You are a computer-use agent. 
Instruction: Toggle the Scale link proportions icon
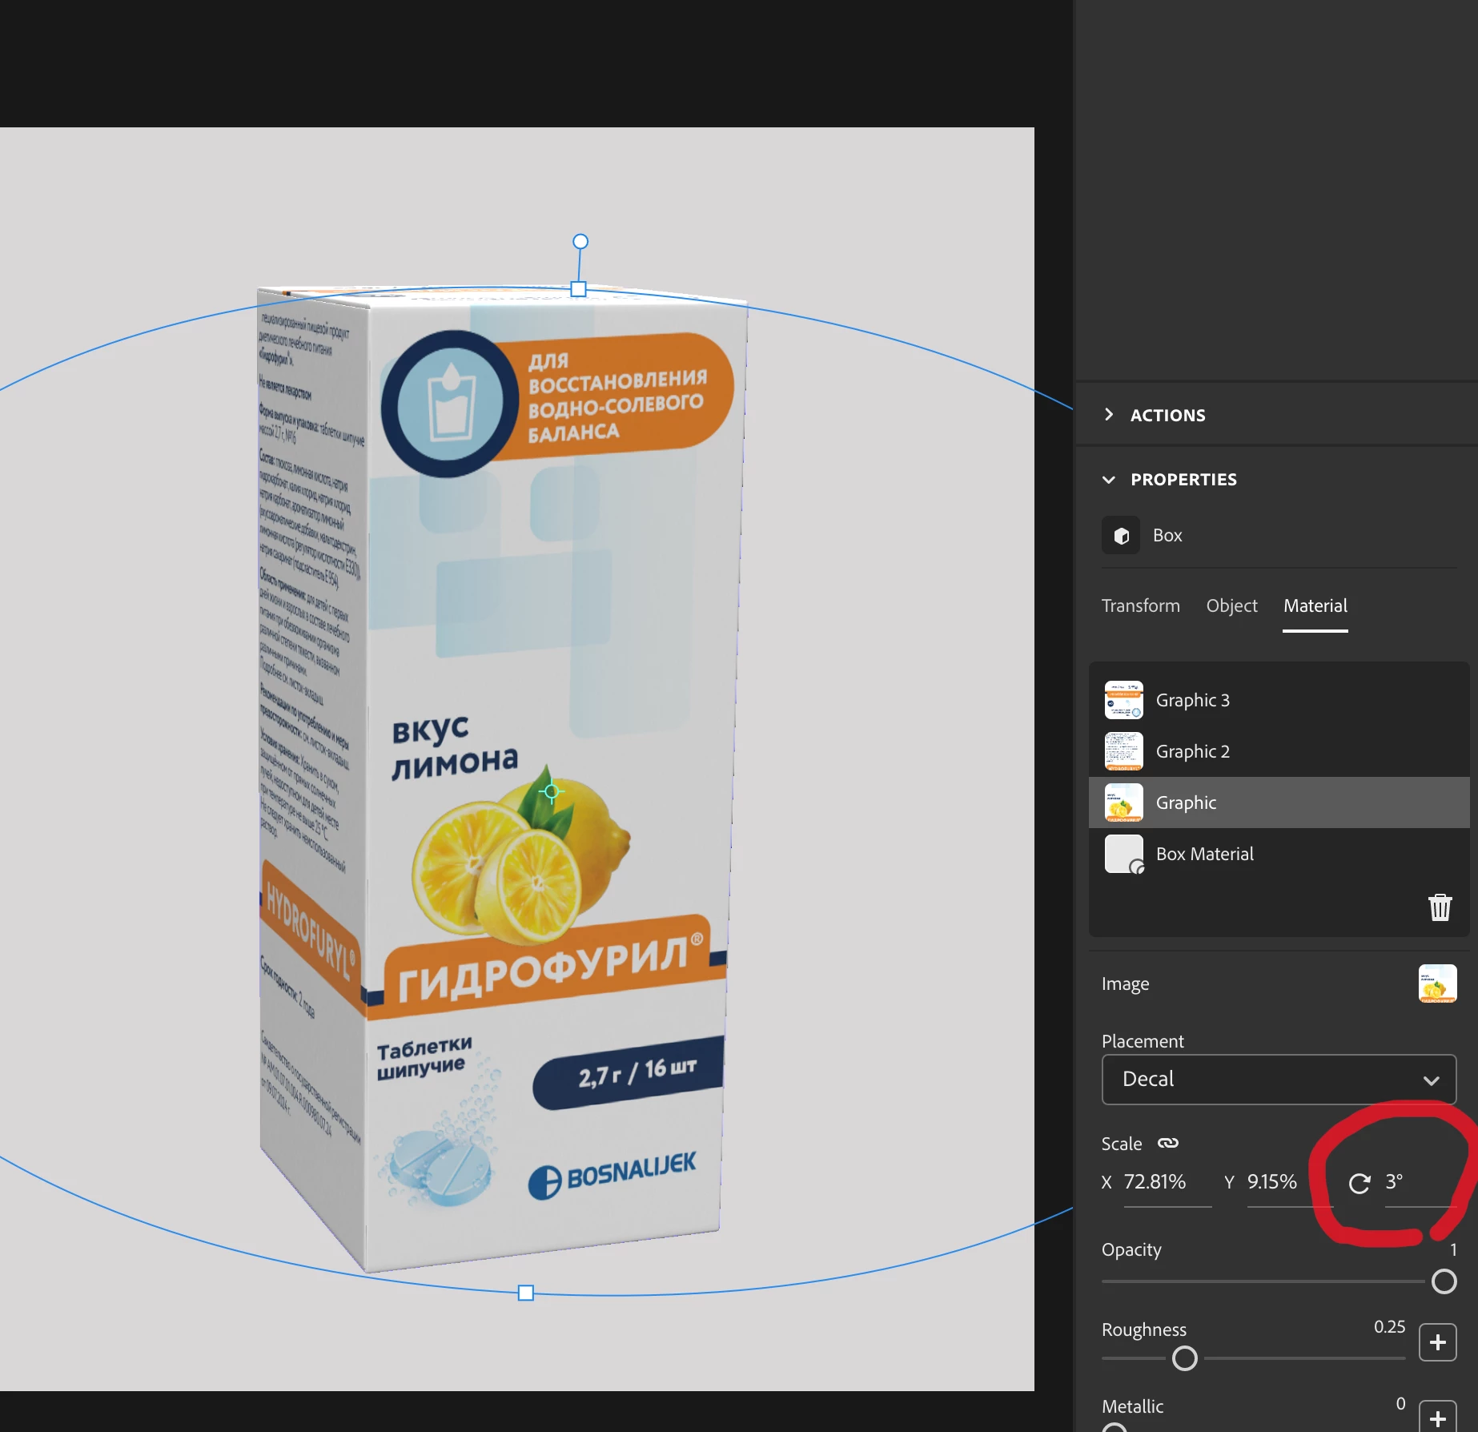point(1168,1143)
